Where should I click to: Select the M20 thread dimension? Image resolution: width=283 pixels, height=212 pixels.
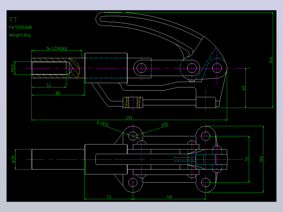pos(13,68)
